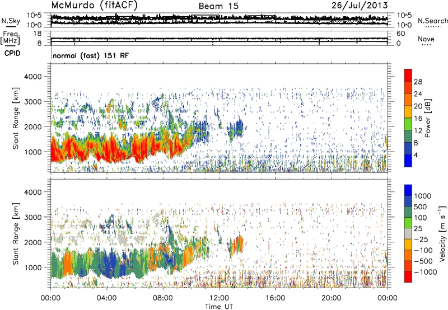Click the 60 tick label of the Nave axis
Viewport: 448px width, 310px height.
coord(400,34)
